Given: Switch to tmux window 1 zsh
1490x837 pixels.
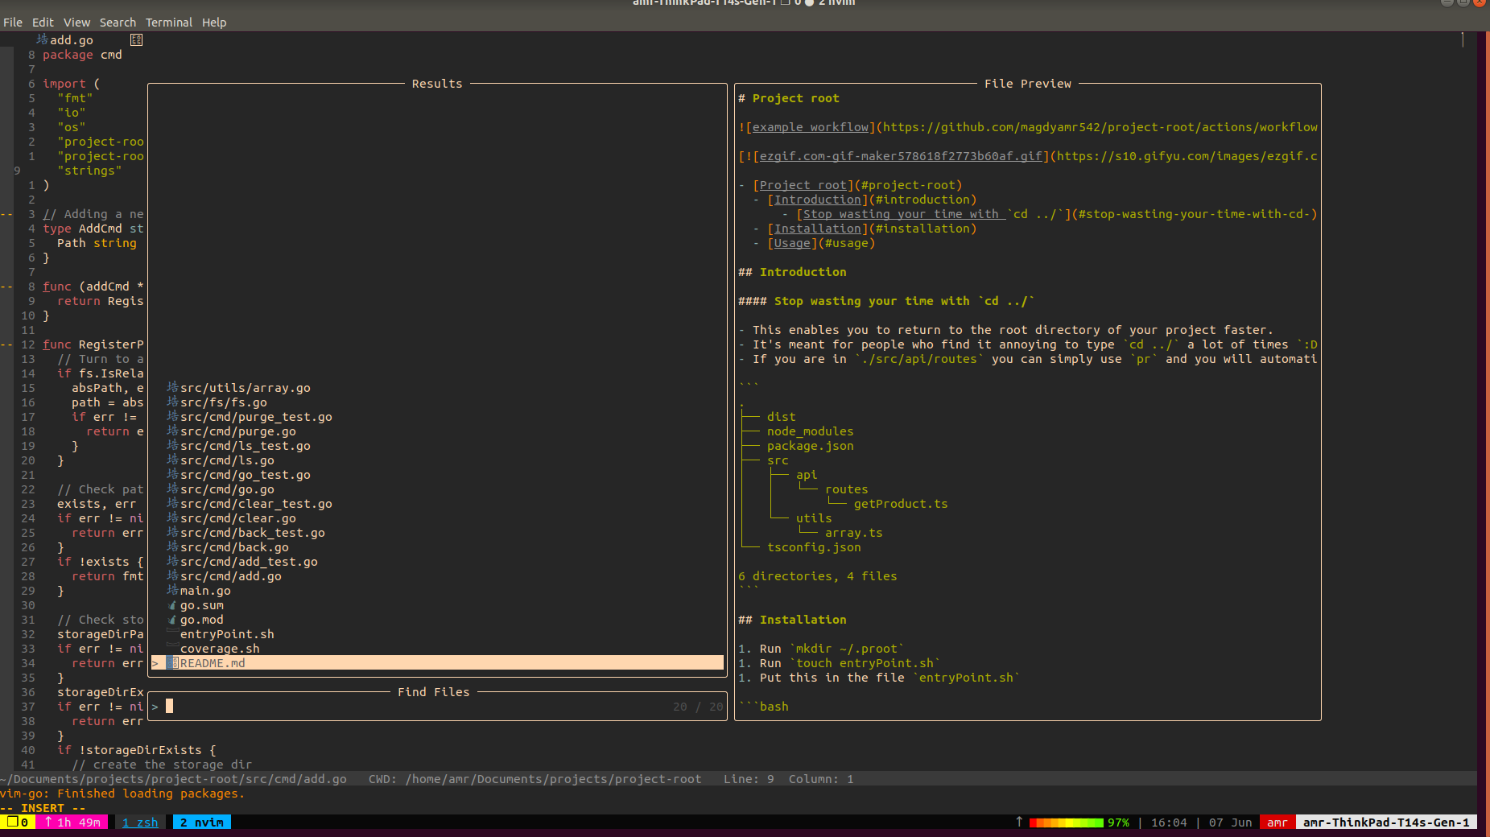Looking at the screenshot, I should (x=140, y=823).
